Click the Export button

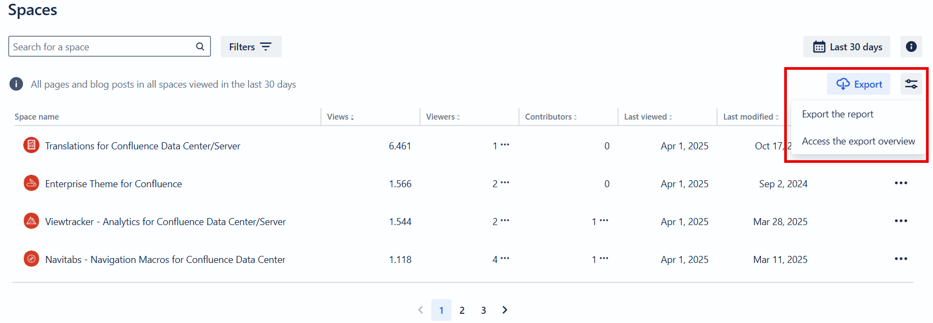pos(859,84)
